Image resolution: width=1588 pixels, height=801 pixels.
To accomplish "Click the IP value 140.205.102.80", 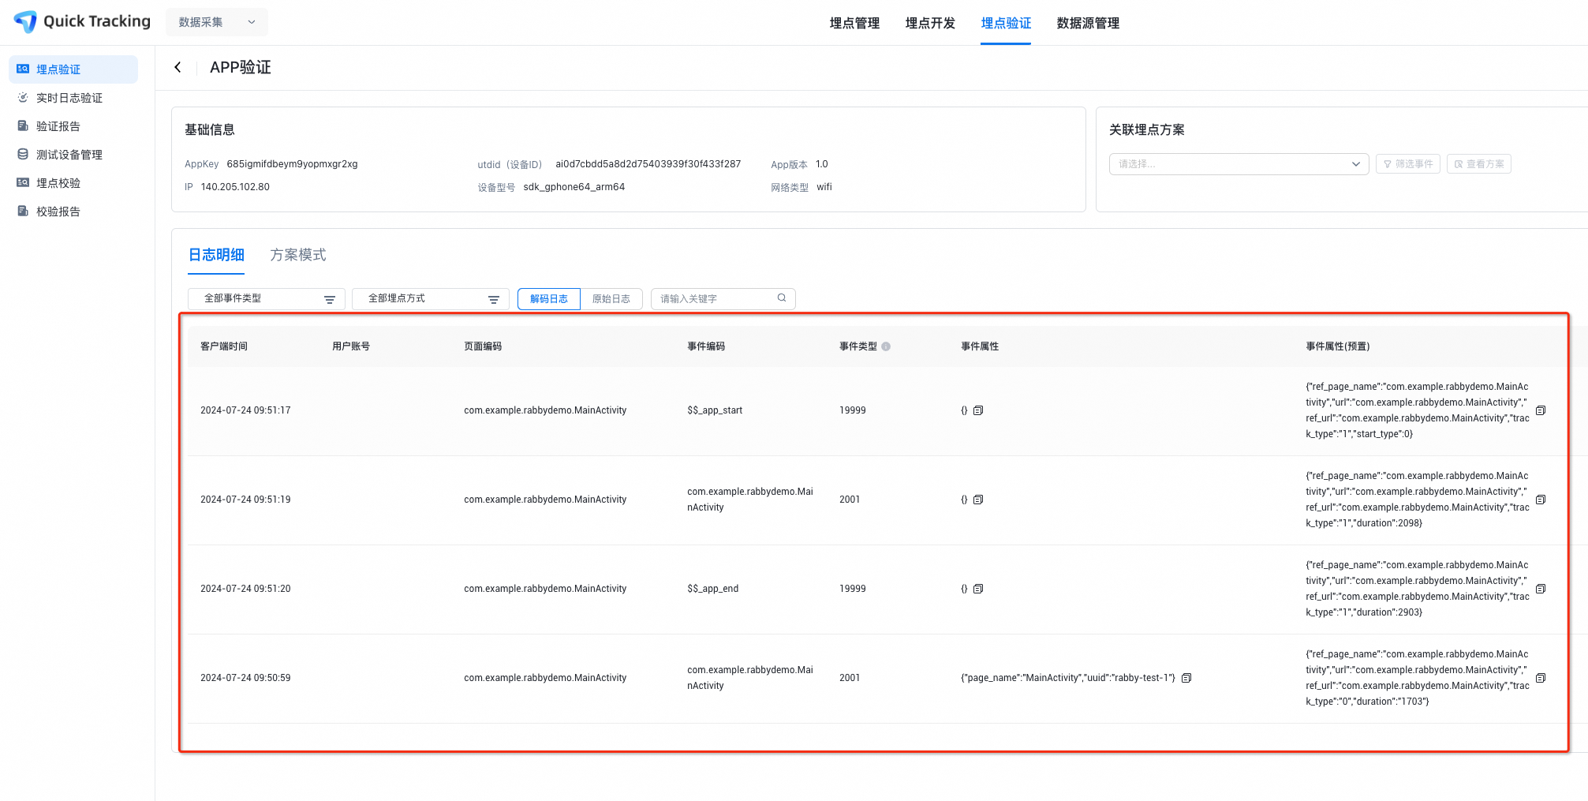I will point(235,187).
